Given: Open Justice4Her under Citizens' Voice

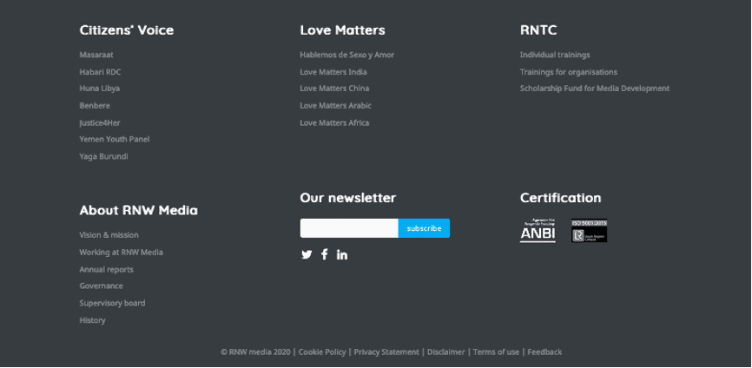Looking at the screenshot, I should (x=100, y=122).
